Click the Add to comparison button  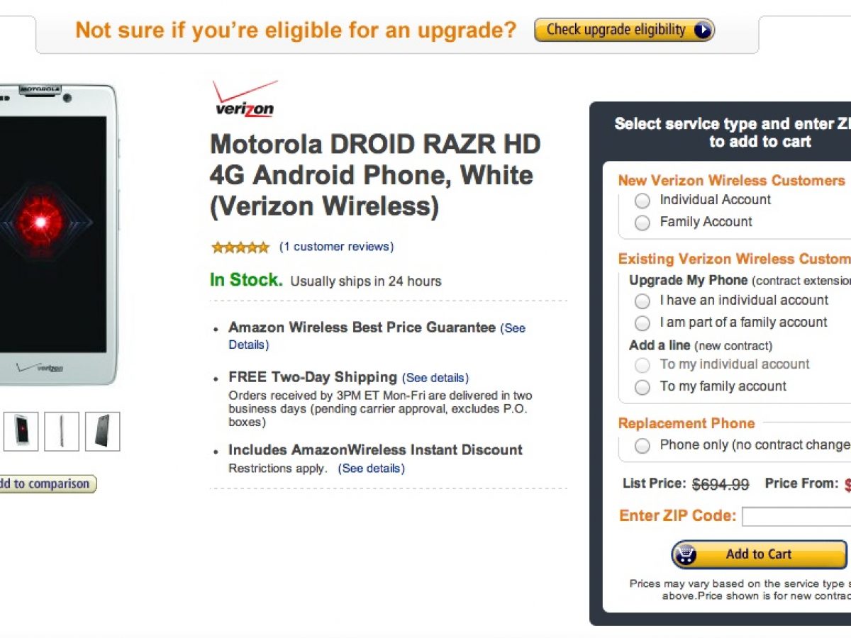tap(47, 484)
